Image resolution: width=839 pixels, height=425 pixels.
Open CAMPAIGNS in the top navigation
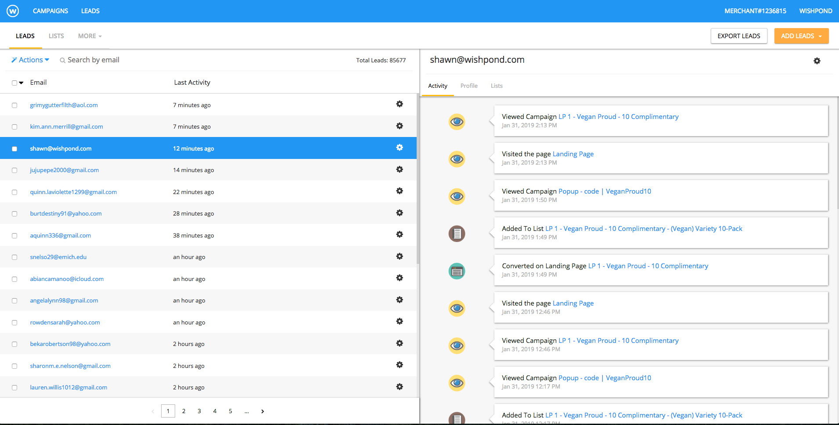click(50, 11)
